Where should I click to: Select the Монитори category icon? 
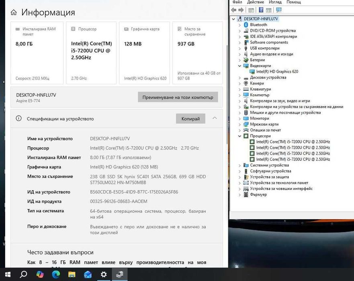(x=246, y=118)
